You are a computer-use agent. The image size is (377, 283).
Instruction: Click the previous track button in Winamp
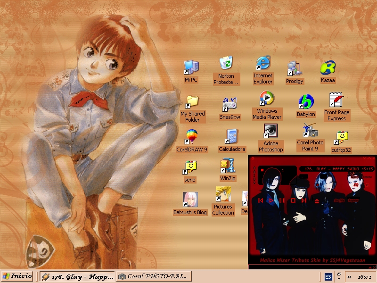pos(261,200)
